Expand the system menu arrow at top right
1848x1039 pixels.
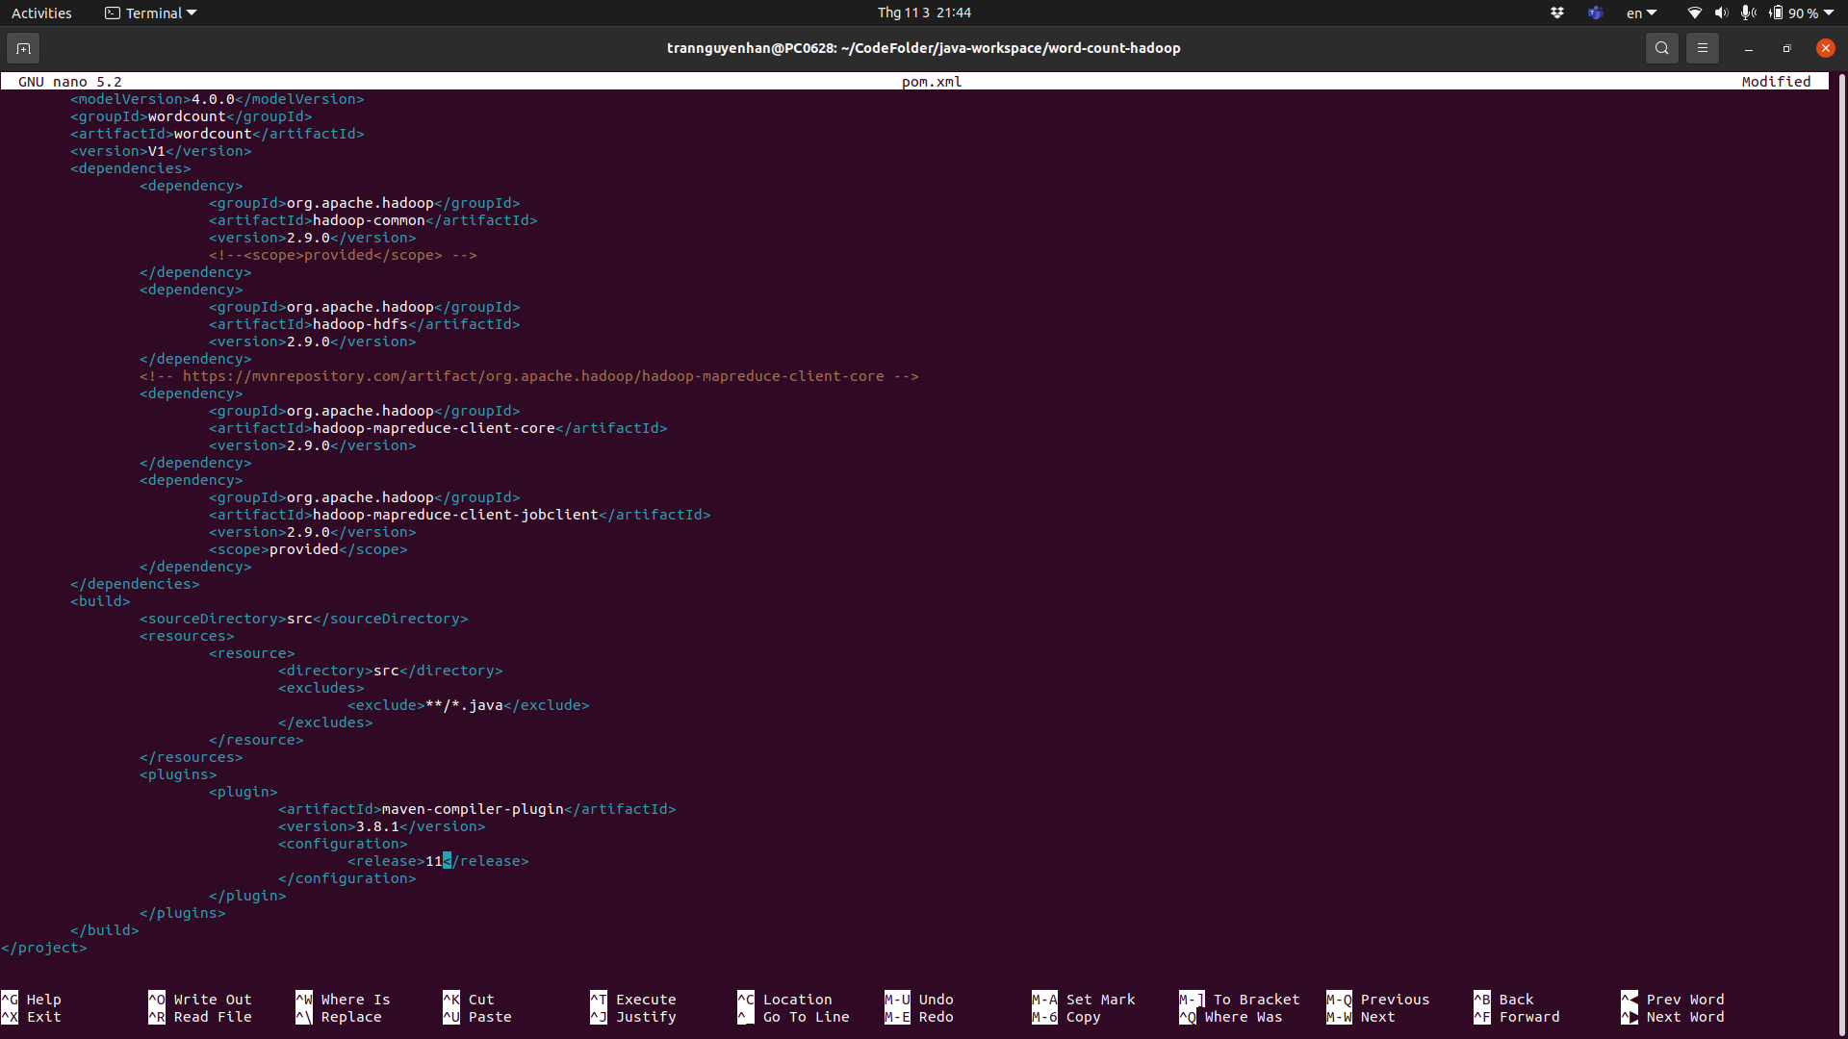click(1829, 13)
